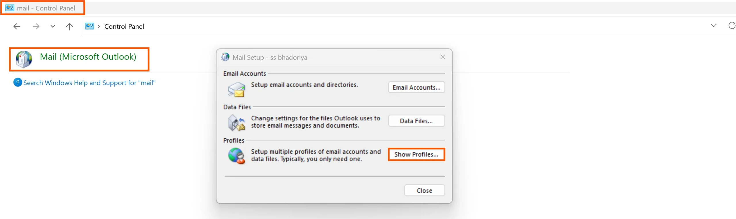The height and width of the screenshot is (219, 736).
Task: Click the mailbox icon under Data Files
Action: (x=236, y=123)
